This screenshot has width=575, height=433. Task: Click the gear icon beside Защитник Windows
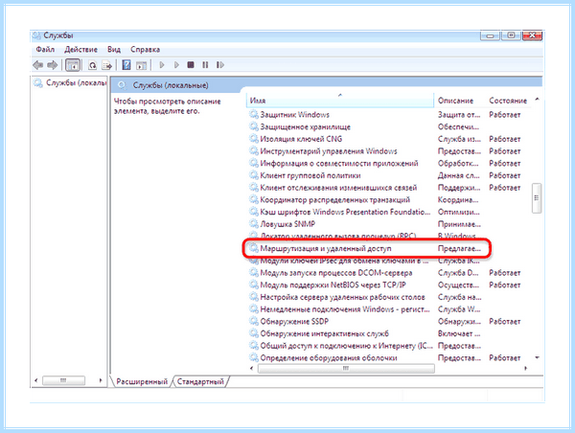pos(254,115)
